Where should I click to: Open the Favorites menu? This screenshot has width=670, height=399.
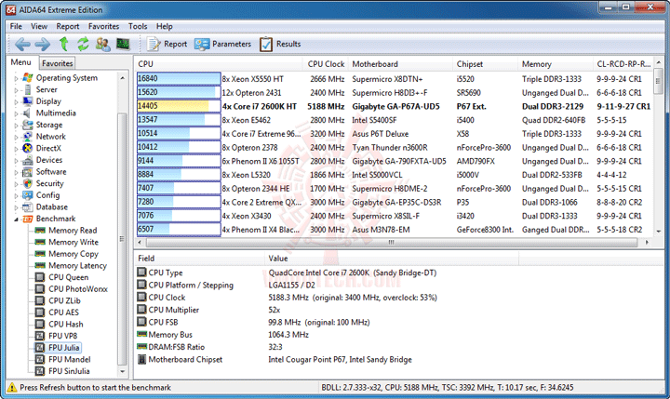click(x=104, y=26)
